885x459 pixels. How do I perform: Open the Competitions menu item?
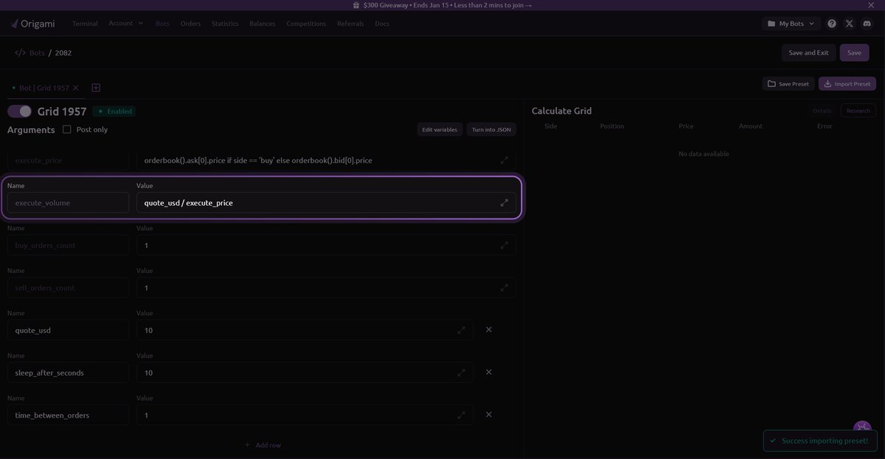pos(306,24)
